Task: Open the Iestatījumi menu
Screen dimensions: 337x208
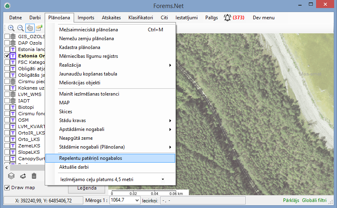Action: [186, 18]
